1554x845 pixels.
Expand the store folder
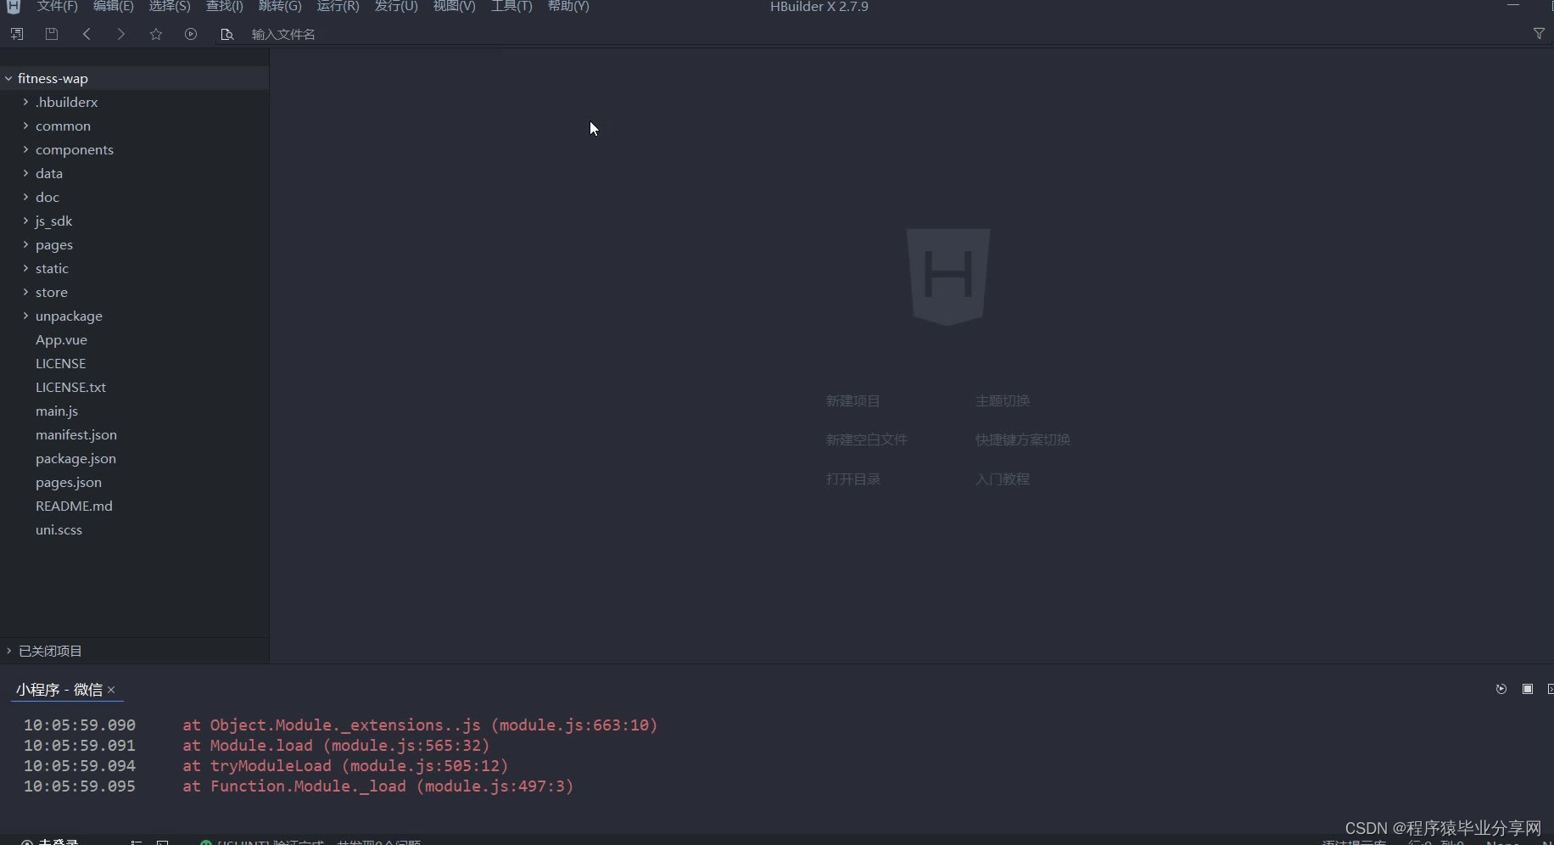tap(25, 292)
